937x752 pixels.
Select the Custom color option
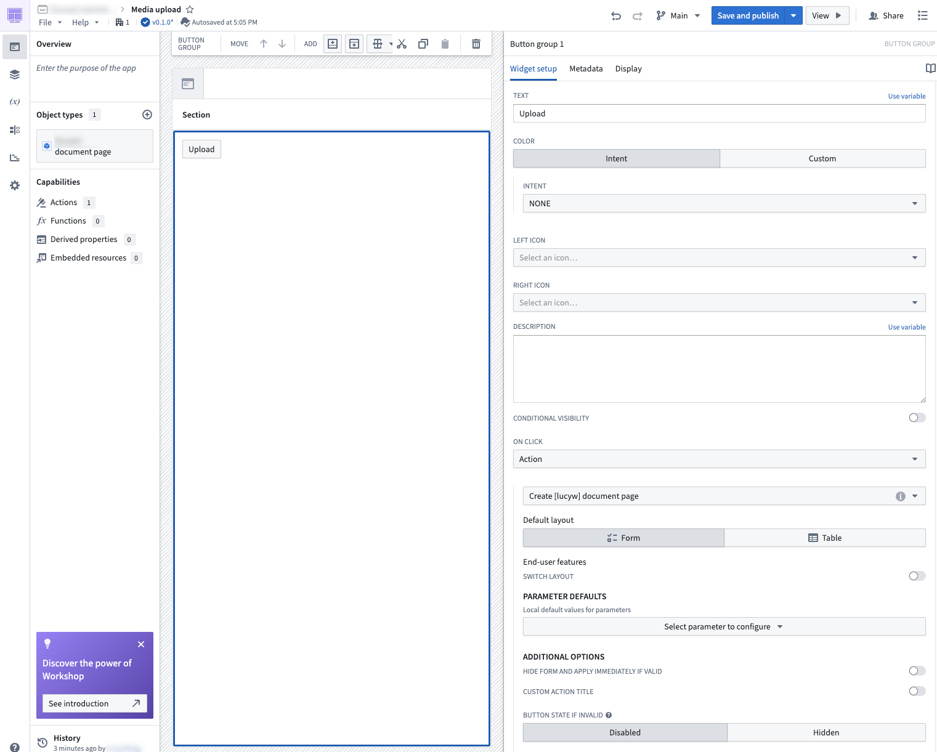(822, 158)
